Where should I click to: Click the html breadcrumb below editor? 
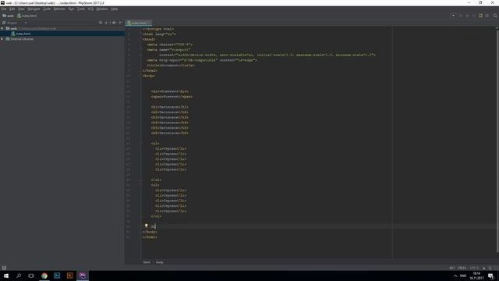147,262
